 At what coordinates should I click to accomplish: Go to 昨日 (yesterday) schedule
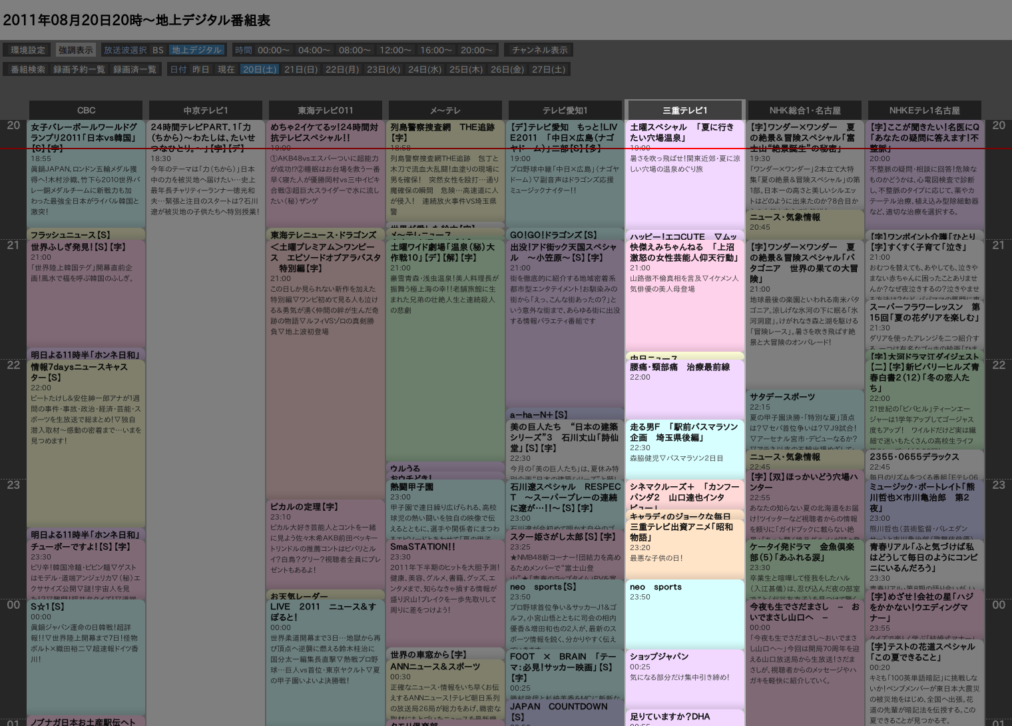click(x=200, y=69)
